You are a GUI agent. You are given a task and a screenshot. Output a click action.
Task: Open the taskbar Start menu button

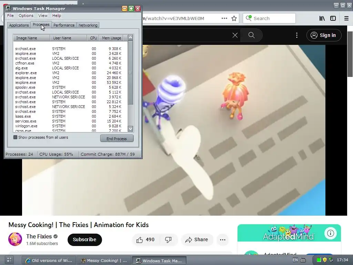pos(9,260)
